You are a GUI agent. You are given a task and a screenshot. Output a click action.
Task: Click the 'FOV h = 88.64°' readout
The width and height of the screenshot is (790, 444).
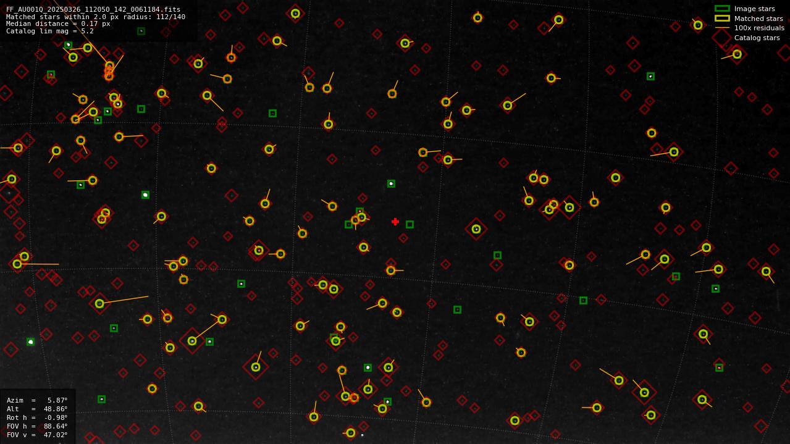[37, 426]
